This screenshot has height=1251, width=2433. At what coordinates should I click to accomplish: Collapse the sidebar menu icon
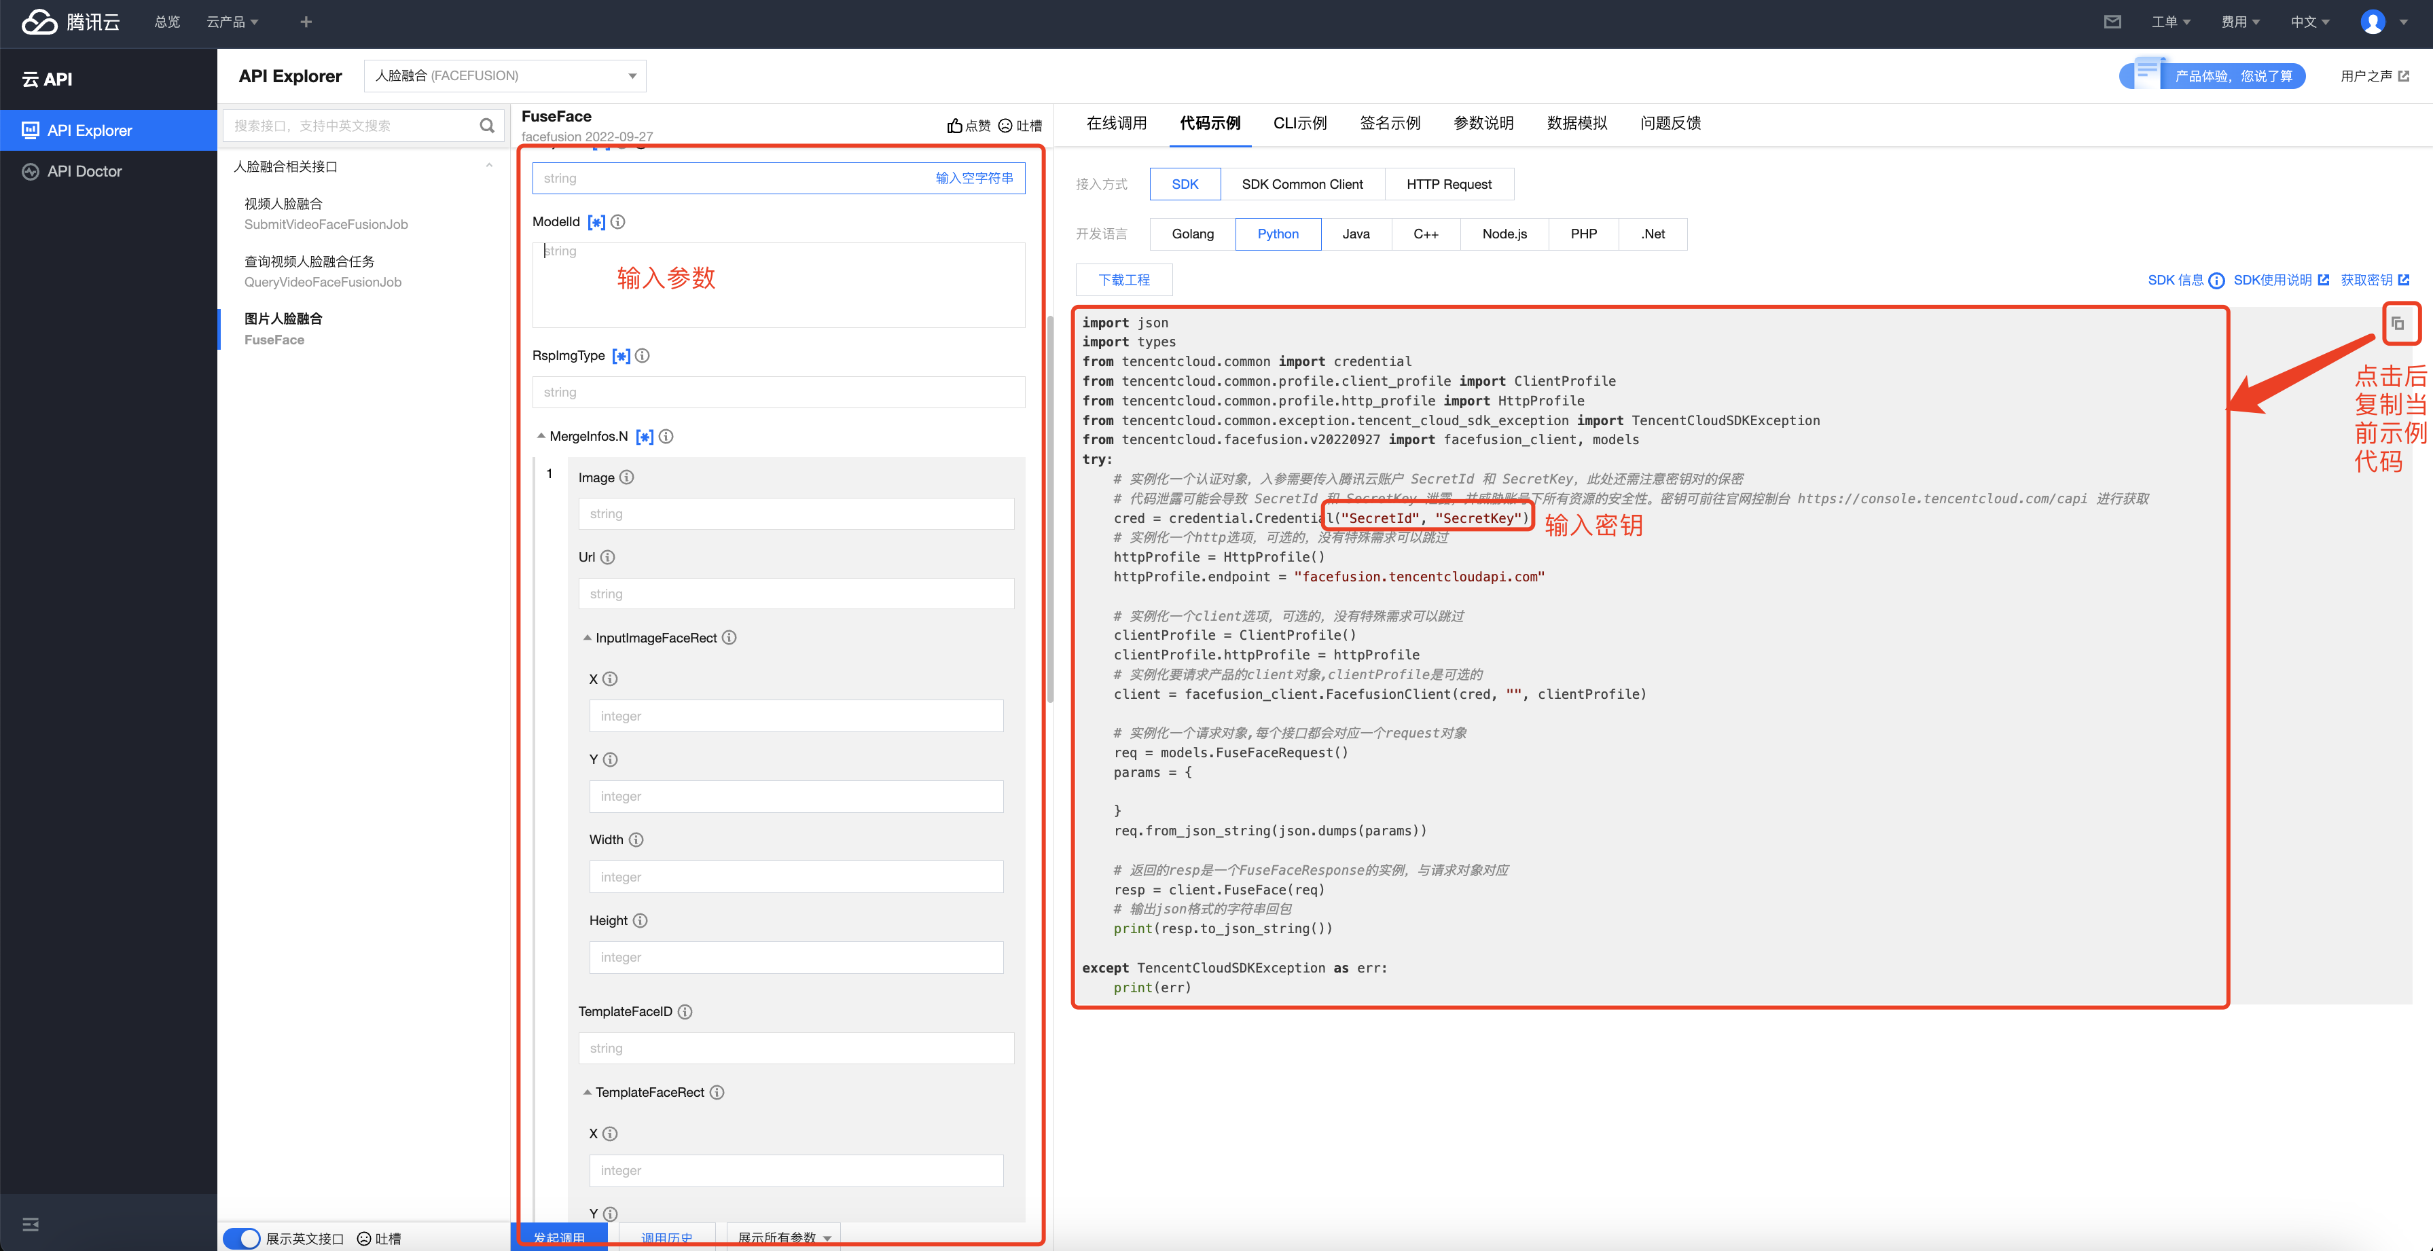pos(30,1224)
